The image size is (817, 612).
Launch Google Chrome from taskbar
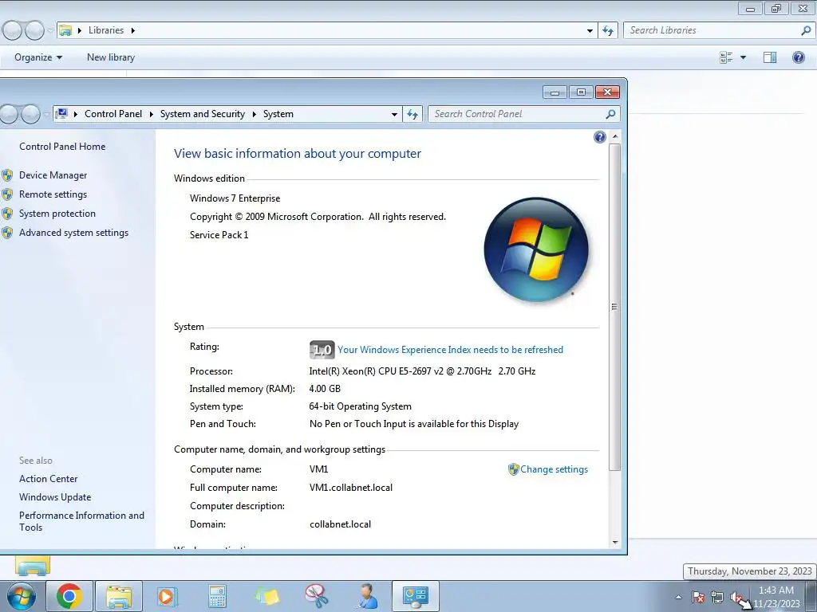pyautogui.click(x=69, y=596)
